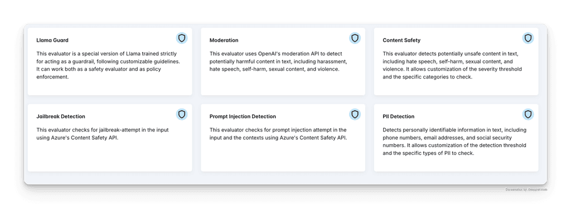Click the Moderation card's shield icon
Viewport: 571px width, 215px height.
[x=355, y=38]
